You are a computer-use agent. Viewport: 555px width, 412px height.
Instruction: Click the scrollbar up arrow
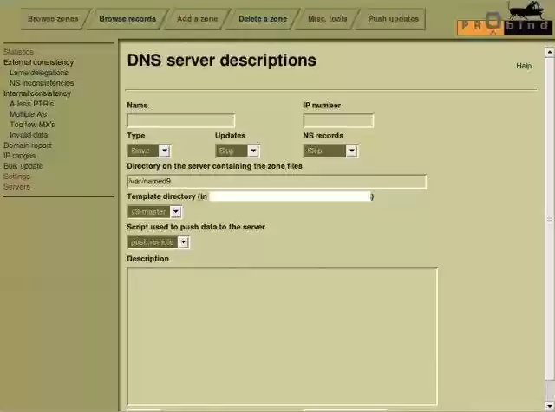click(549, 52)
